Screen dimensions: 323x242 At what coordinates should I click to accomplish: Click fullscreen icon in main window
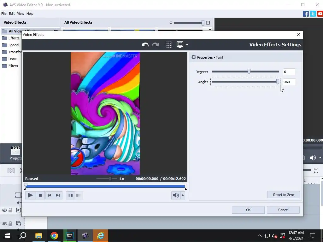pos(316,170)
